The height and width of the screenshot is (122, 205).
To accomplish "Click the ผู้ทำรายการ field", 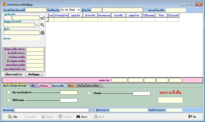I will point(129,110).
